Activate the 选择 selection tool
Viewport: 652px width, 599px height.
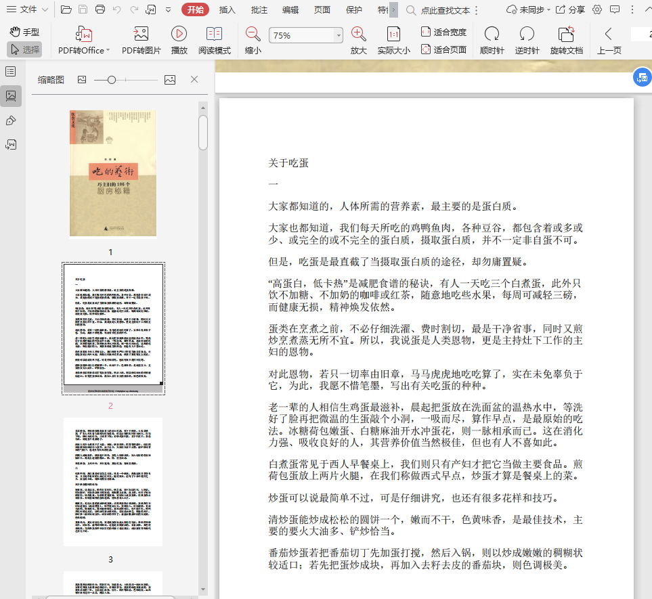coord(24,49)
